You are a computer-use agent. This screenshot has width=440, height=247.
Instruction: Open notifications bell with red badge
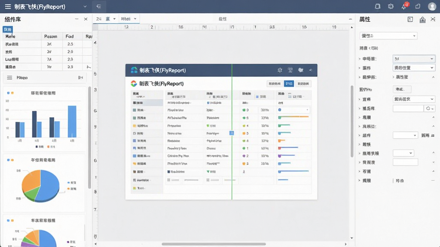pos(404,6)
